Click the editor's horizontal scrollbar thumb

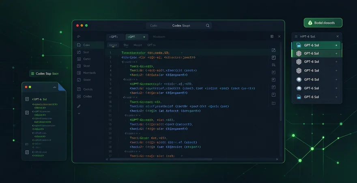161,160
